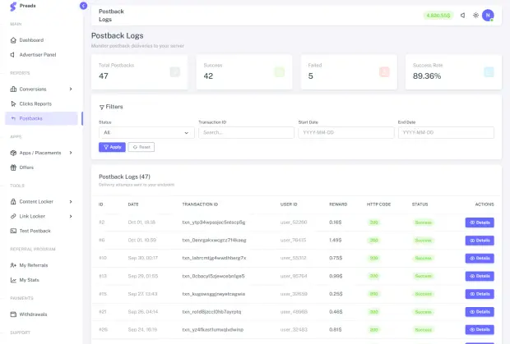Viewport: 510px width, 344px height.
Task: Click the 0.16$ reward cell
Action: pyautogui.click(x=336, y=222)
